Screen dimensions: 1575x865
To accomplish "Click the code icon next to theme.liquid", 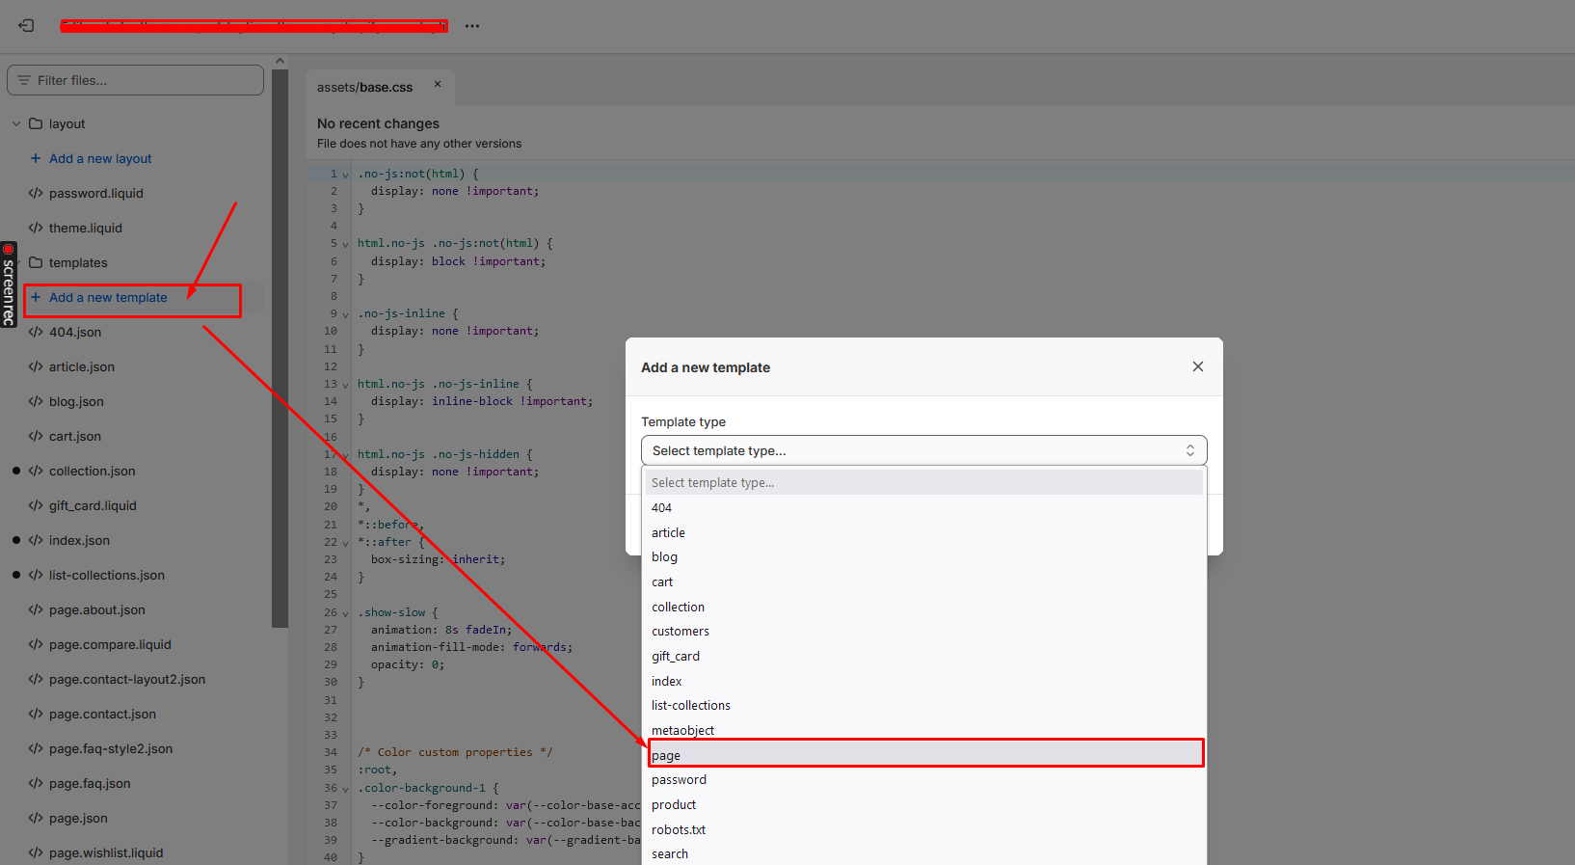I will coord(36,228).
